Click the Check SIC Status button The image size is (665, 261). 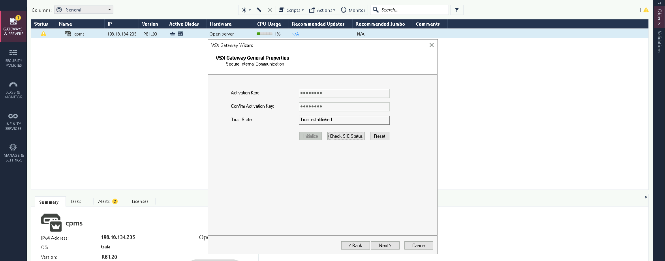click(x=346, y=136)
